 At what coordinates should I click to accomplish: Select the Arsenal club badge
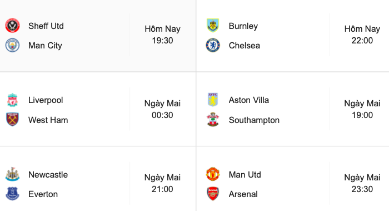coord(213,194)
